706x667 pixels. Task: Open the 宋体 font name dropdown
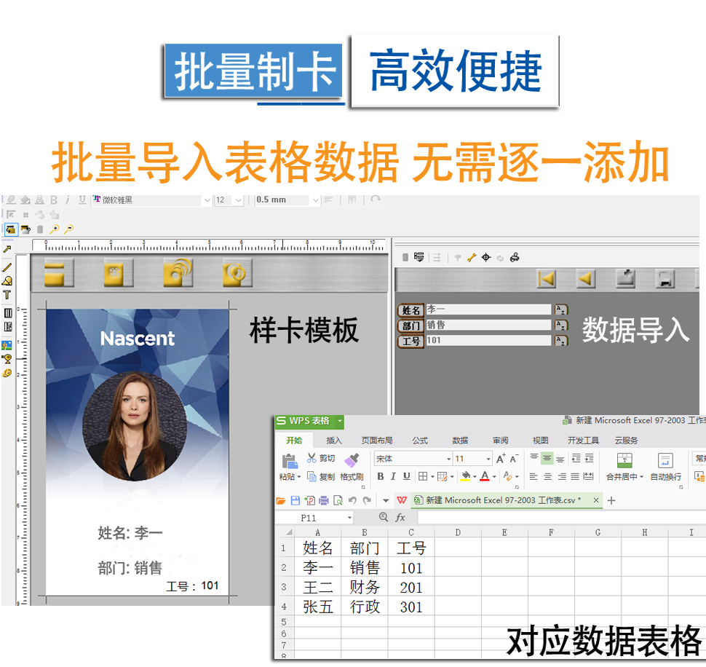pos(448,459)
